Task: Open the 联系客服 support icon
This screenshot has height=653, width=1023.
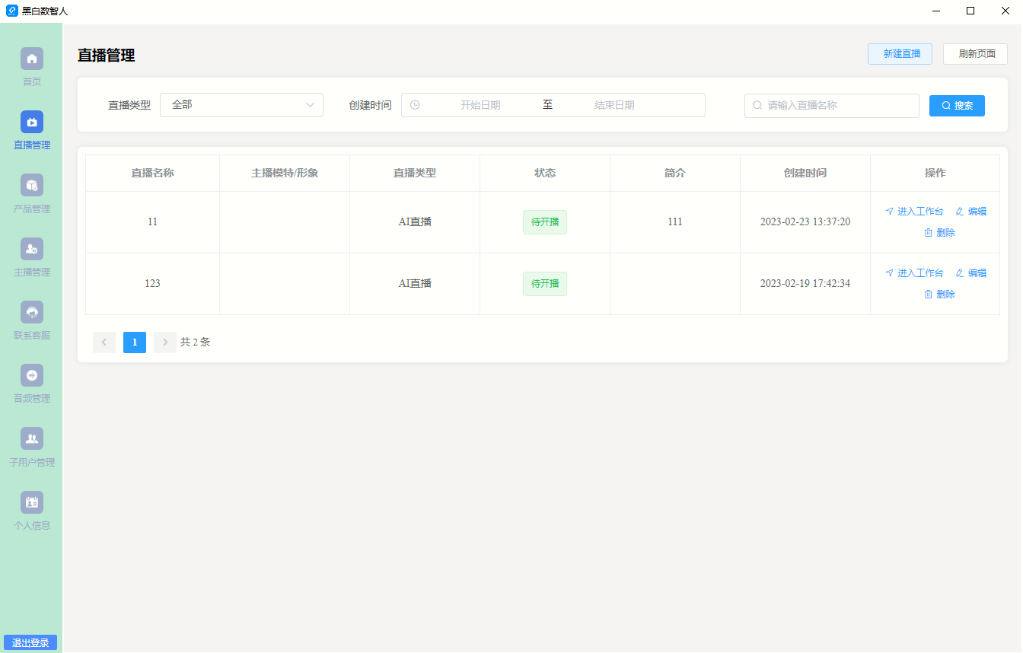Action: click(x=32, y=312)
